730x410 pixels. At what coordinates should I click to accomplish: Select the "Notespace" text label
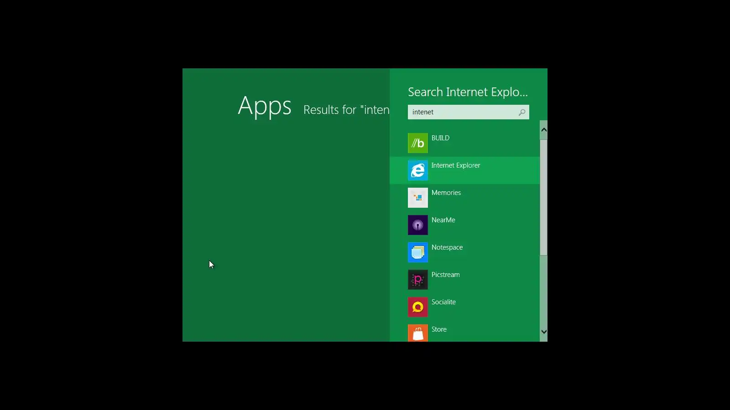(447, 247)
